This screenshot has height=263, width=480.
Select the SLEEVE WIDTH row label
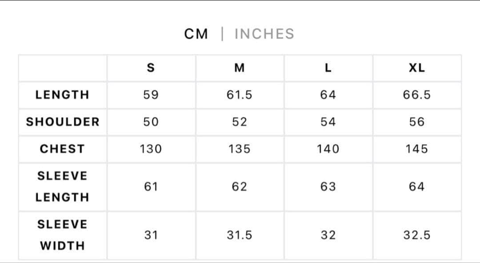pyautogui.click(x=62, y=235)
